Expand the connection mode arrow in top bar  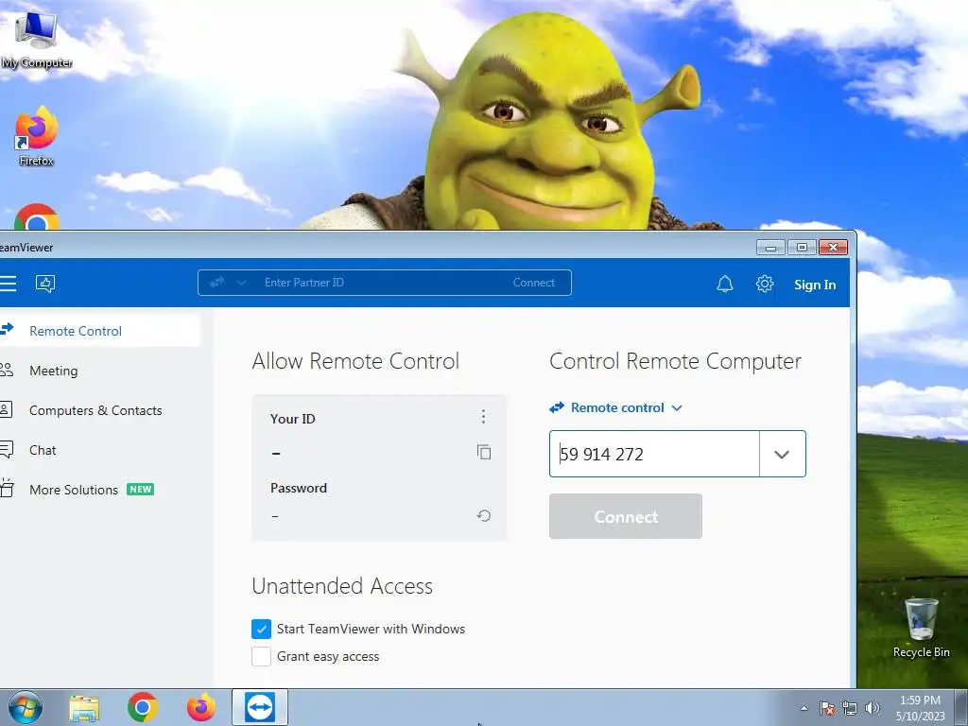[x=241, y=283]
